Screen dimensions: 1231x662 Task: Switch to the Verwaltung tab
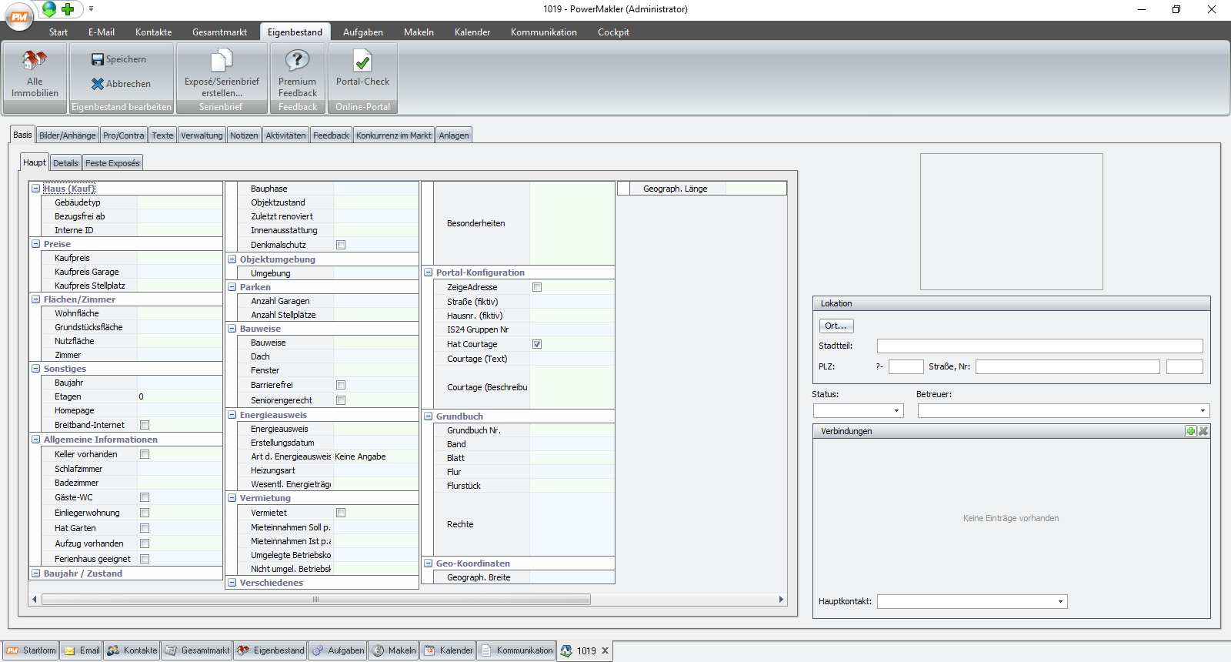(x=202, y=135)
